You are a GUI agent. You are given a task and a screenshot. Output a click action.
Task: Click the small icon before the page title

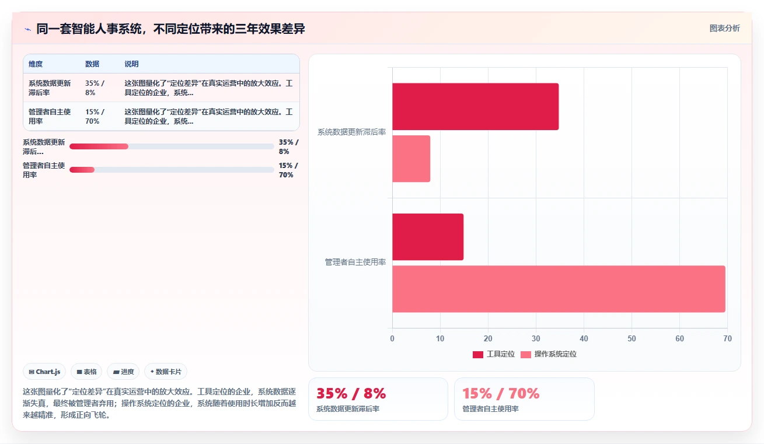[27, 29]
